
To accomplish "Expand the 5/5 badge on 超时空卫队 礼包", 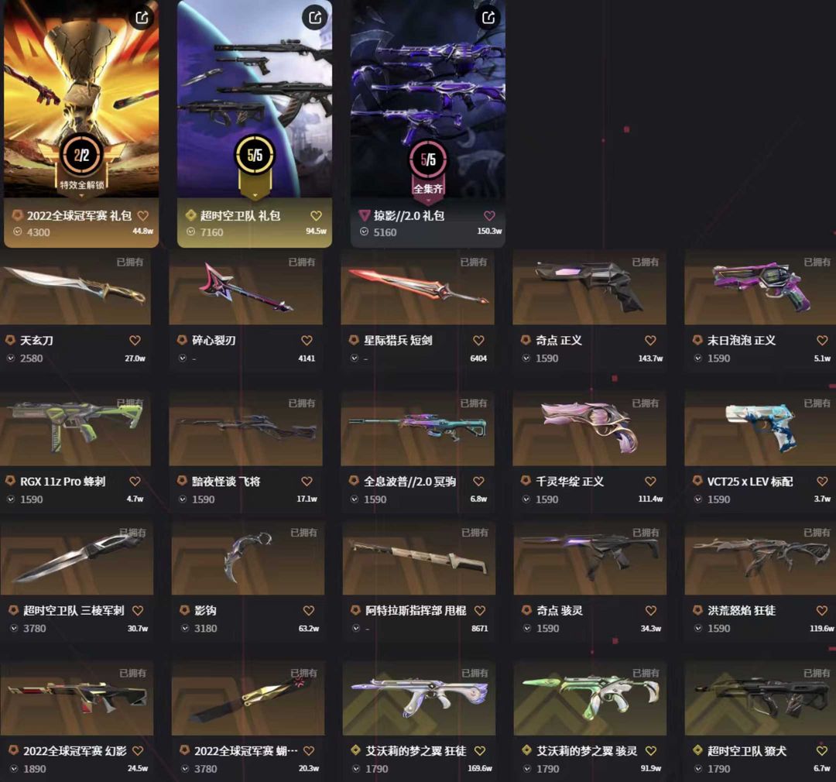I will 255,196.
